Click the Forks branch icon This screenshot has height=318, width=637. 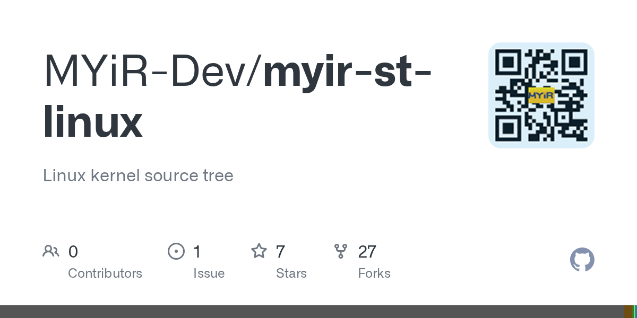coord(341,251)
